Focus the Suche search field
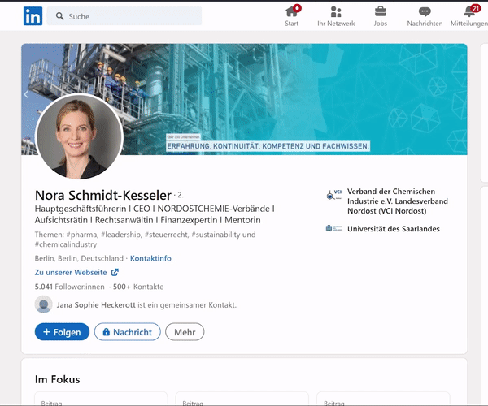 pos(124,16)
